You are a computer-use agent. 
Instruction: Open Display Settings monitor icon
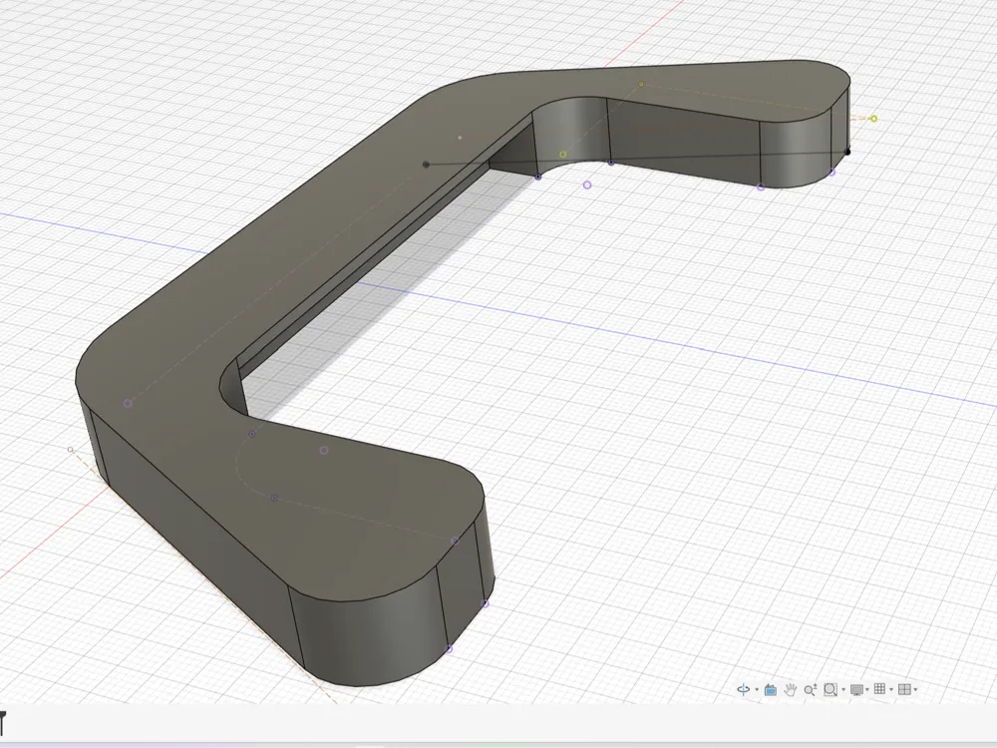[x=857, y=690]
